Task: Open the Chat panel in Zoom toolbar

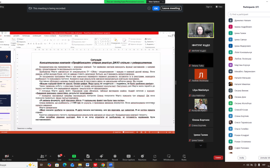Action: pos(59,157)
